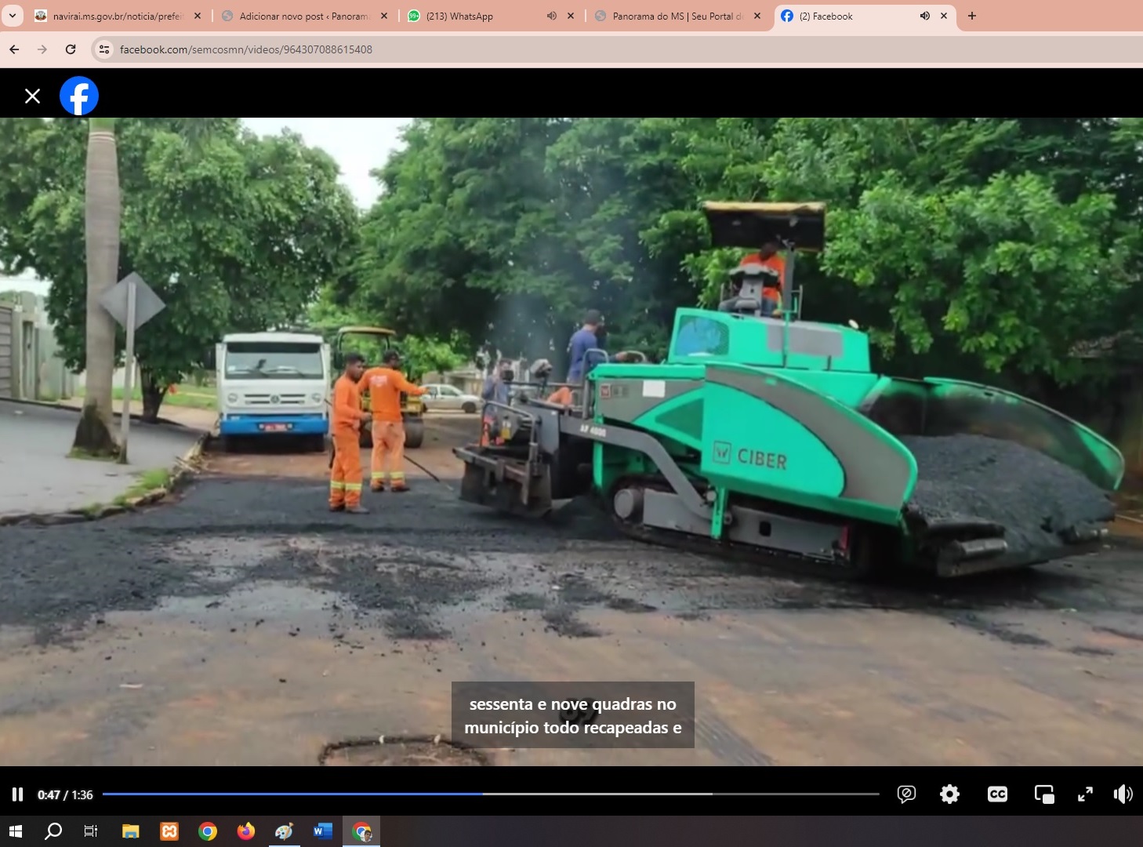Open the hide-comments chat icon in player
1143x847 pixels.
pyautogui.click(x=906, y=794)
